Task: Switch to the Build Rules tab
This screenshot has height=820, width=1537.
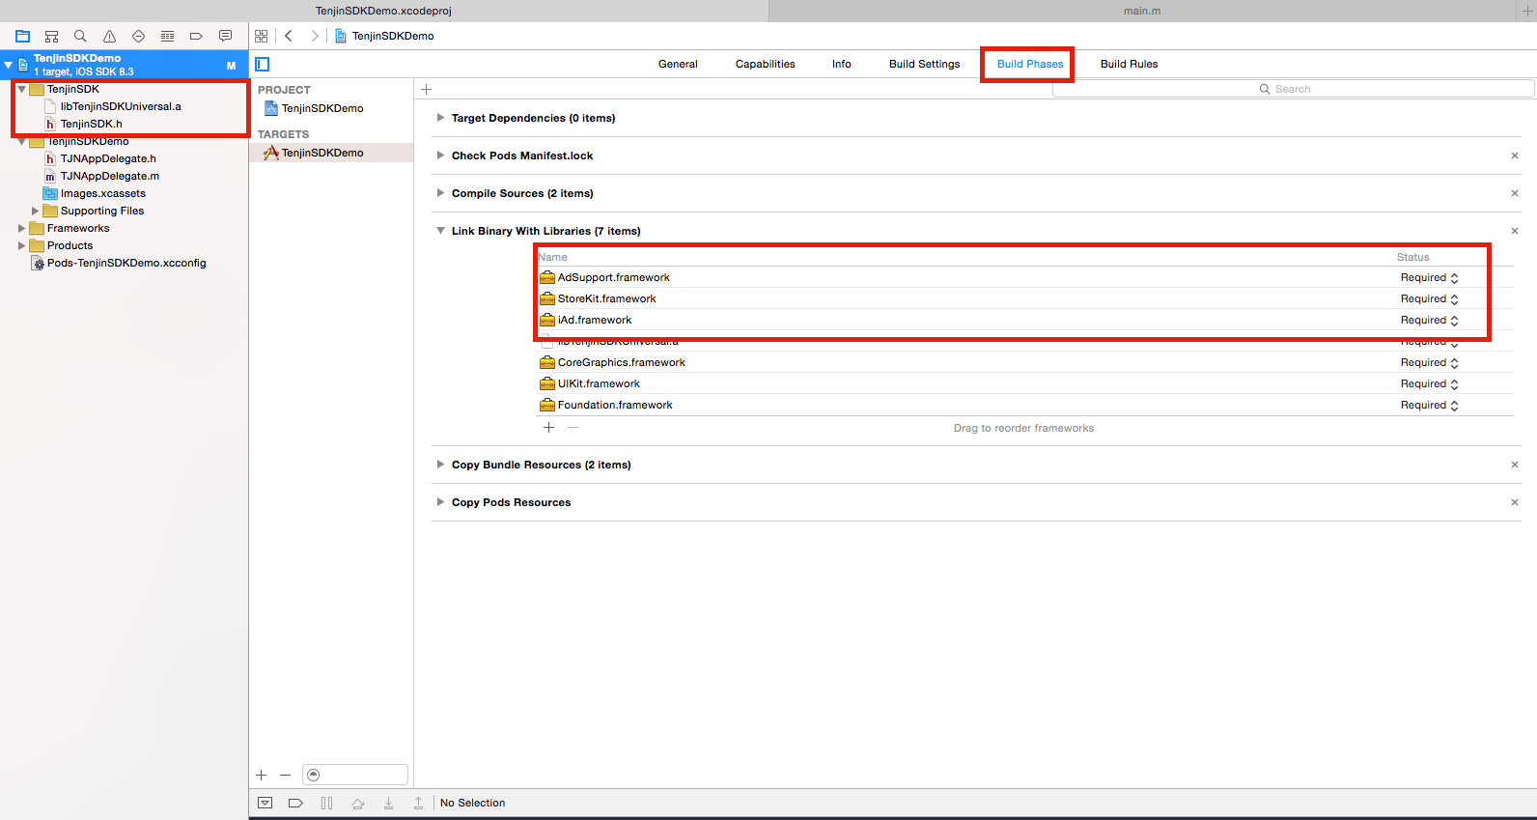Action: point(1130,64)
